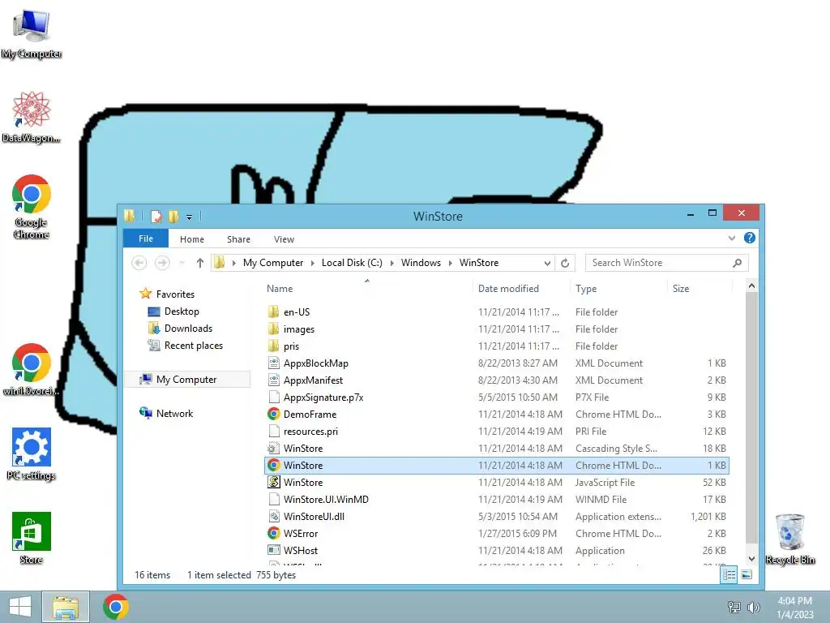Click File Explorer in the taskbar
Viewport: 830px width, 623px height.
[66, 607]
